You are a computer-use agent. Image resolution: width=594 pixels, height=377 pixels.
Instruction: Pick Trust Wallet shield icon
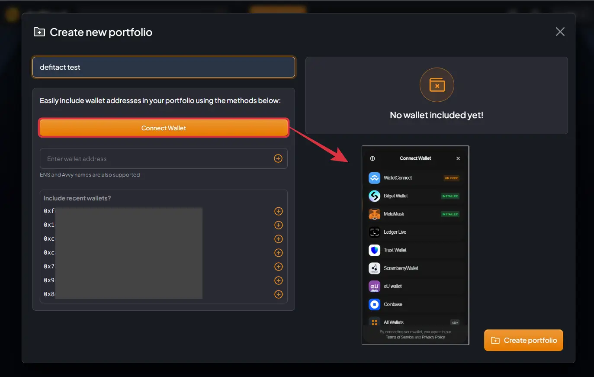point(374,250)
